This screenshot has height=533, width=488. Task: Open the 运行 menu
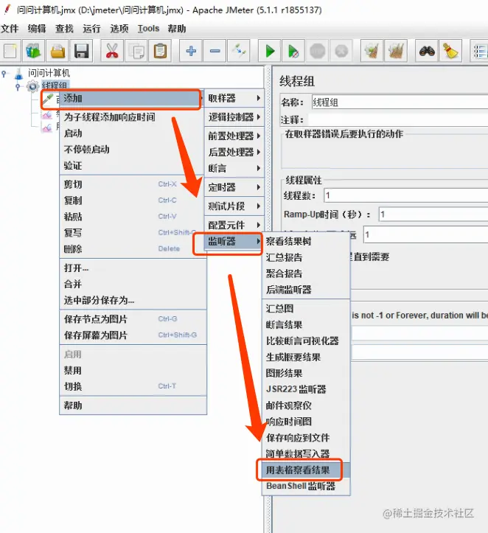pyautogui.click(x=91, y=29)
